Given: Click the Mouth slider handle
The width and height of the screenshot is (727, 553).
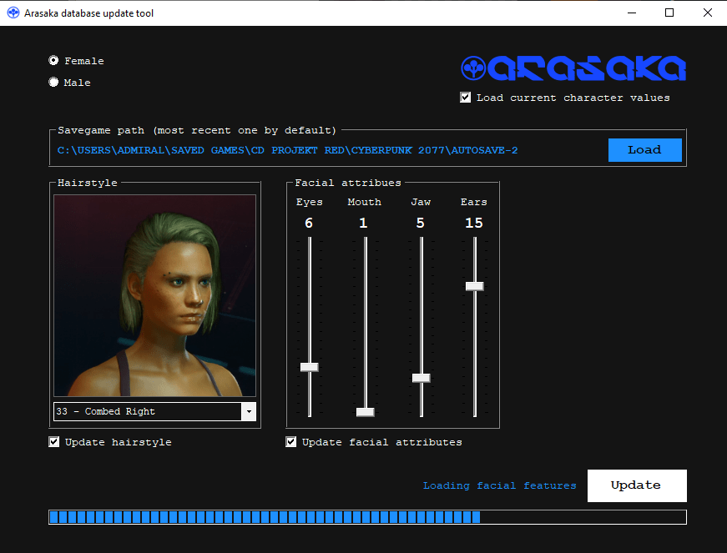Looking at the screenshot, I should [365, 412].
